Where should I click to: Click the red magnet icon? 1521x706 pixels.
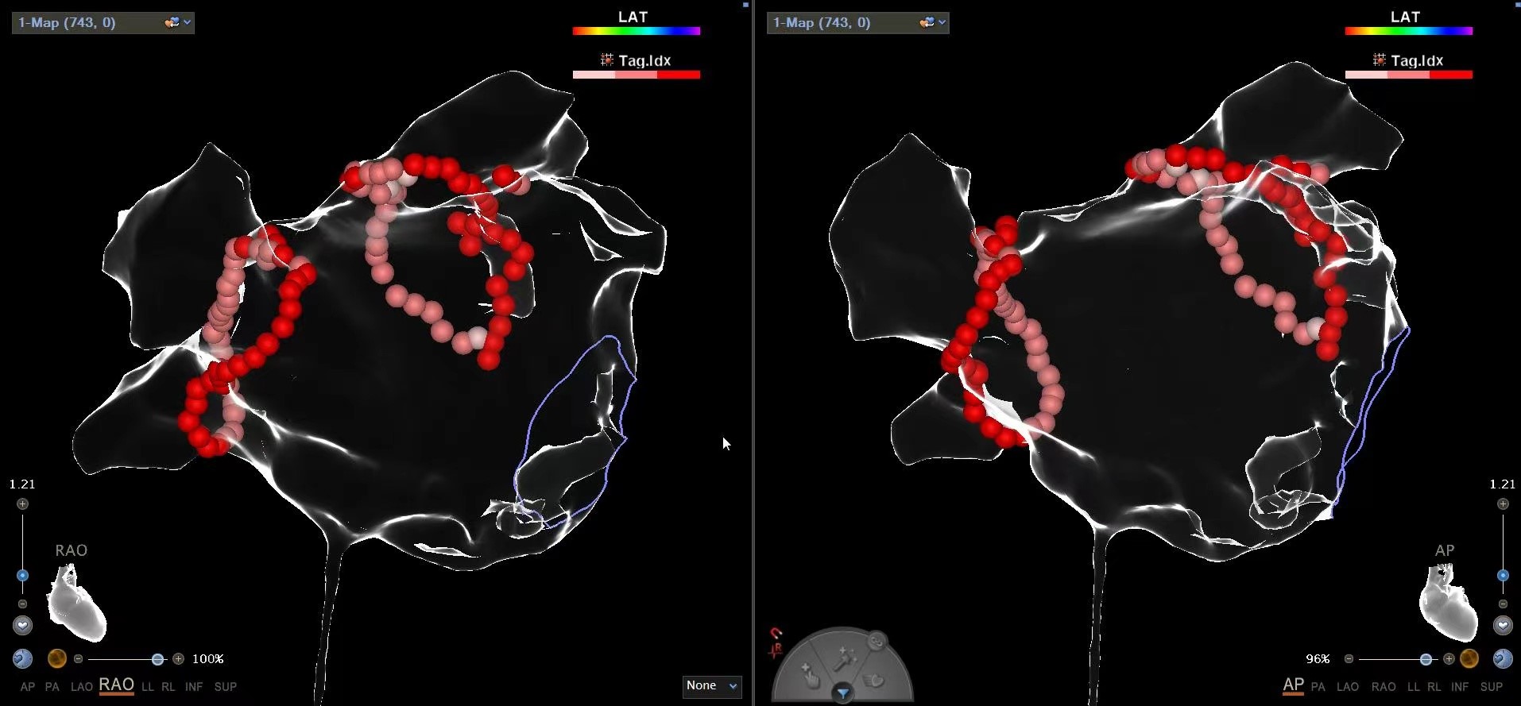(x=776, y=634)
